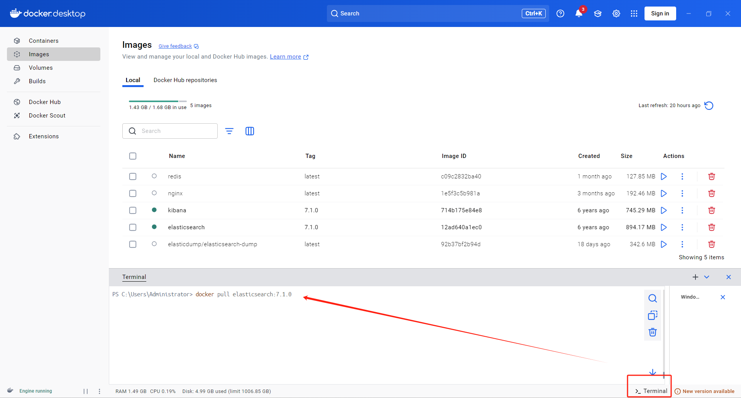Delete the nginx image

712,193
